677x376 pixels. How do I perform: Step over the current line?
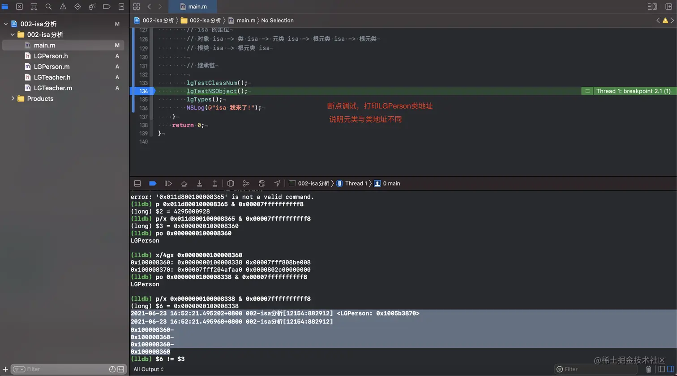click(184, 183)
